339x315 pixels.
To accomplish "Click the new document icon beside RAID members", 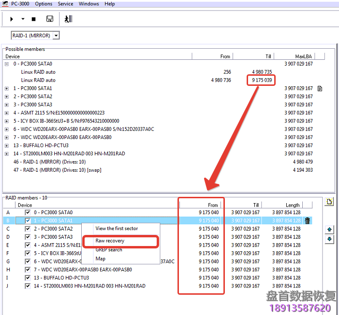I will [330, 202].
